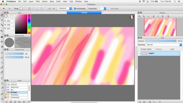Open File menu
183x103 pixels.
click(19, 1)
